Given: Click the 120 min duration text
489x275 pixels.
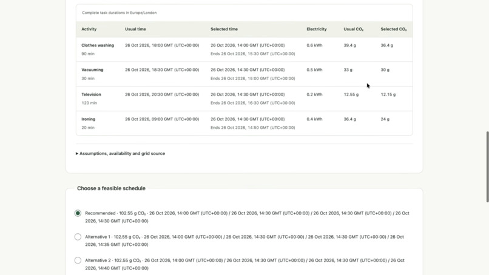Looking at the screenshot, I should point(89,103).
